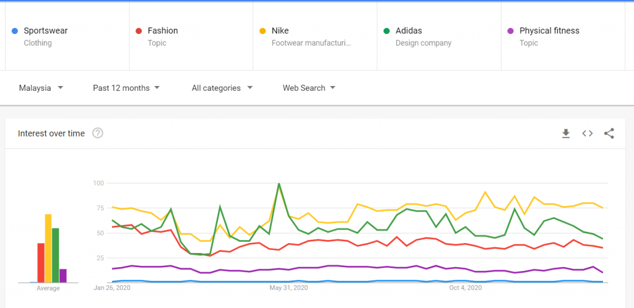
Task: Open the Malaysia region dropdown
Action: 41,88
